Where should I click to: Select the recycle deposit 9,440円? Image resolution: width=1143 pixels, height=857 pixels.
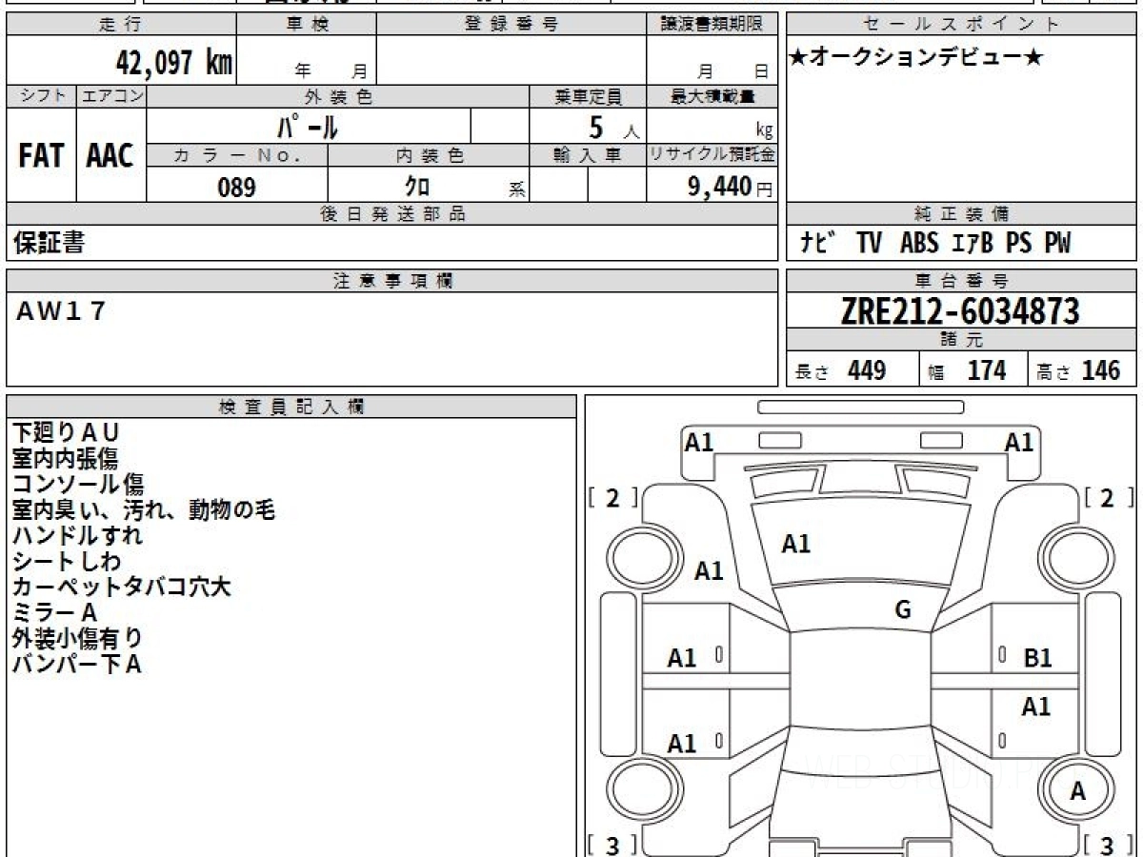pos(731,188)
